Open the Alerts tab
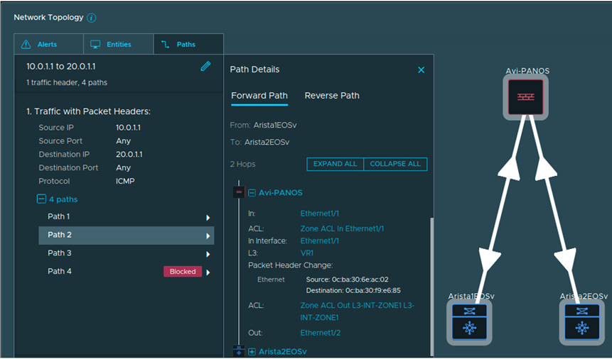The height and width of the screenshot is (359, 612). tap(49, 44)
